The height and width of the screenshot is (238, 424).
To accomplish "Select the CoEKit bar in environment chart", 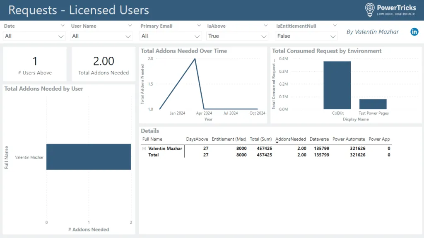I will (x=337, y=85).
